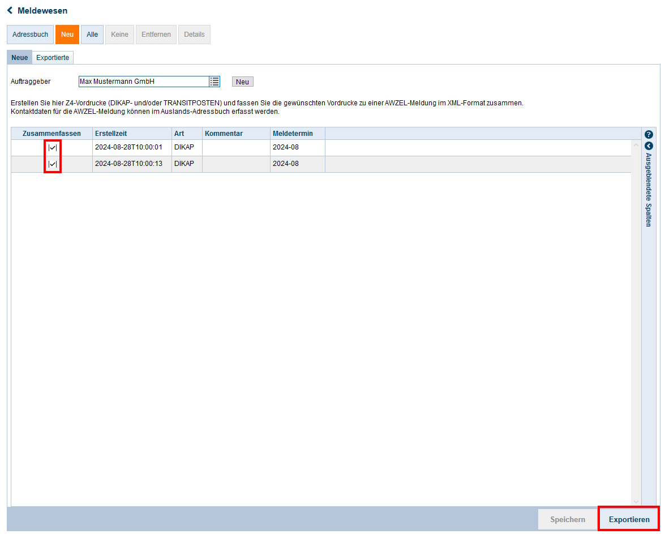
Task: Tick Zusammenfassen checkbox for 10:00:13 row
Action: coord(53,164)
